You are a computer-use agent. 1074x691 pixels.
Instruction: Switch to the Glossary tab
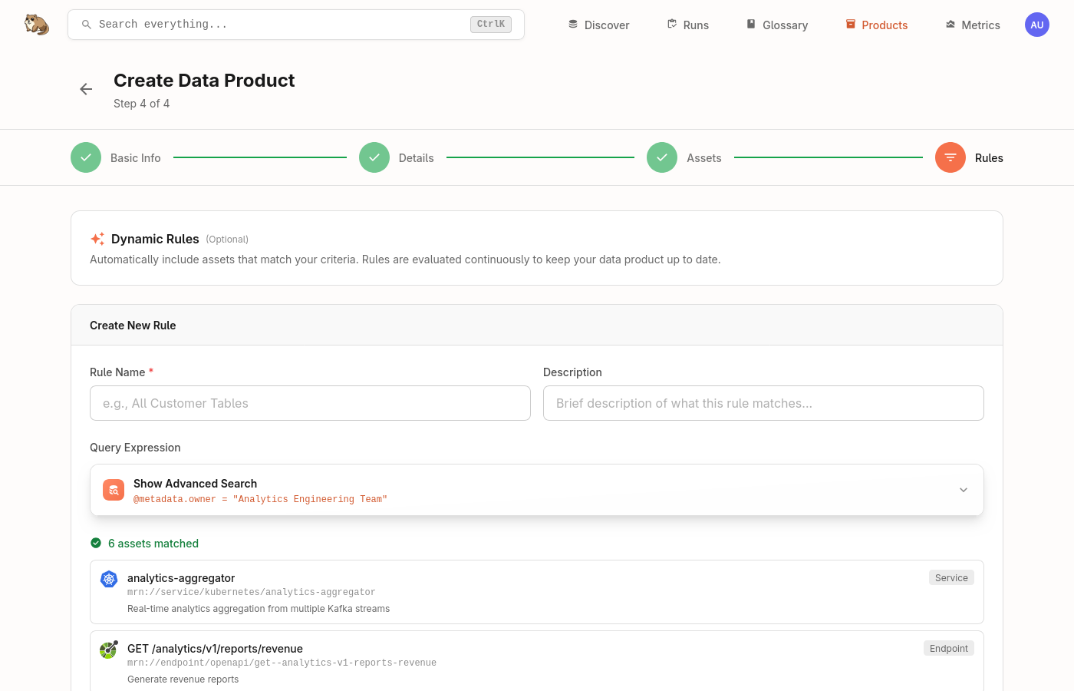776,25
